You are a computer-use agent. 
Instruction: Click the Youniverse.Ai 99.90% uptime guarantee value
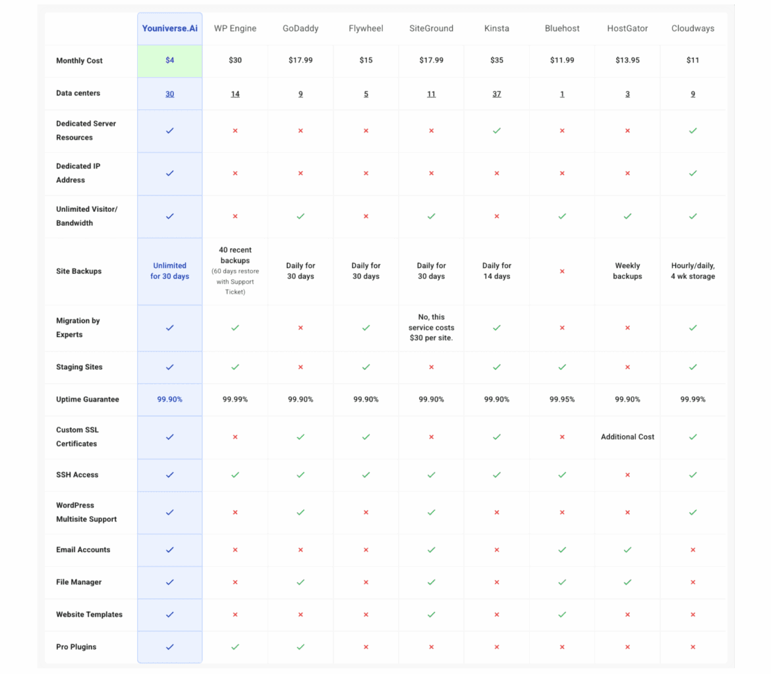(x=170, y=400)
